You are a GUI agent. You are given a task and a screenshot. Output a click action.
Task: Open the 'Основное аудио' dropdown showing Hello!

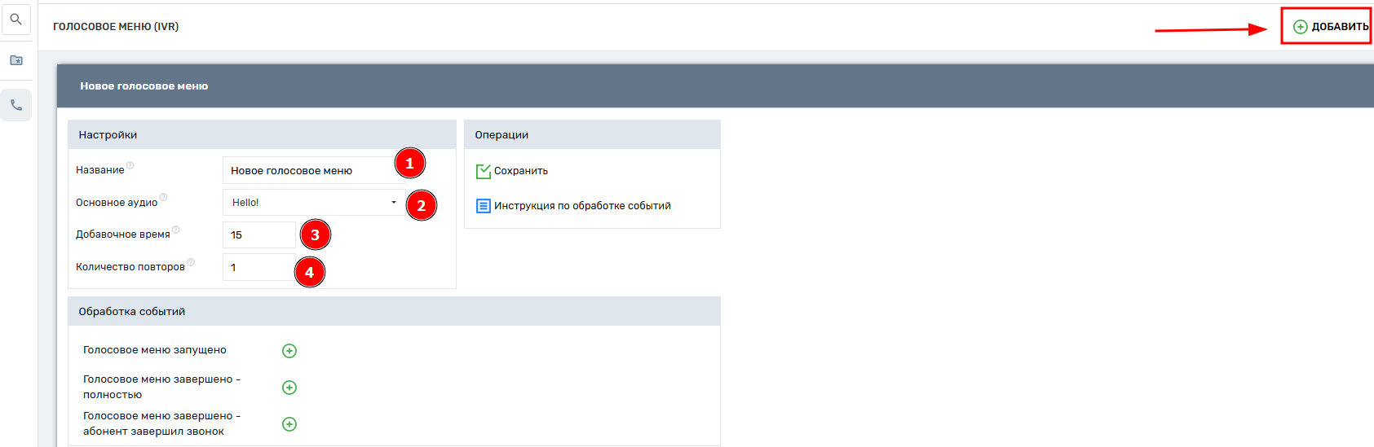click(x=313, y=203)
